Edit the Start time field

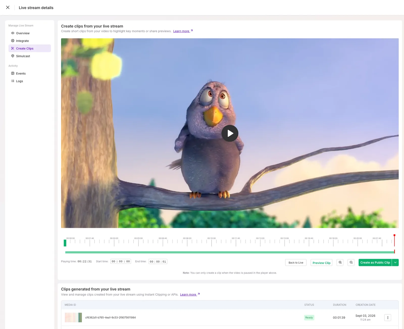121,261
